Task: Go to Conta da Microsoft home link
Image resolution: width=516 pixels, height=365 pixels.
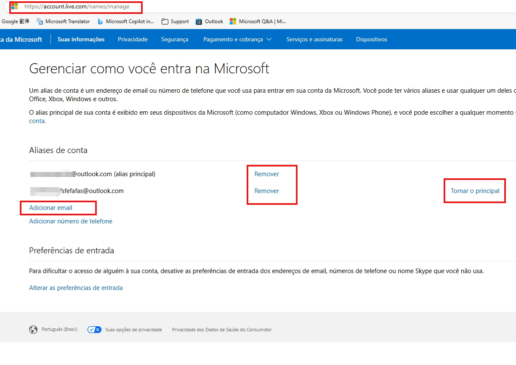Action: coord(21,39)
